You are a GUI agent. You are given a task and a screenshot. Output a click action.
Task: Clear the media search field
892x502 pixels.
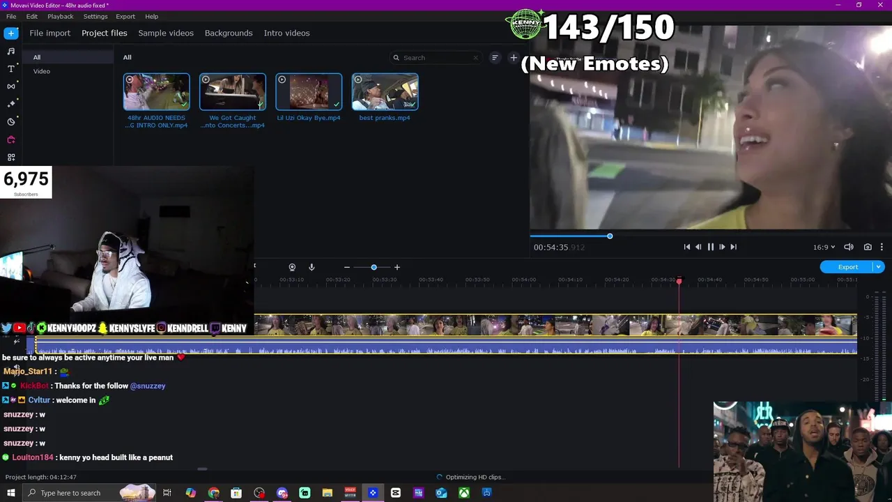coord(476,58)
